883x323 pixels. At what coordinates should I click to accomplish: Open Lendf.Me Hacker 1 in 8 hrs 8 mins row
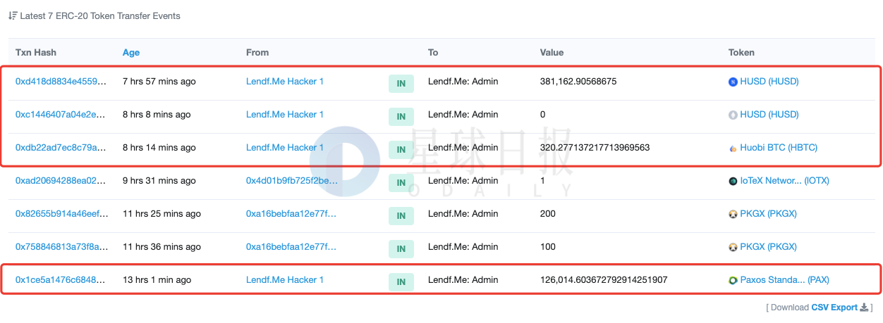(x=285, y=115)
